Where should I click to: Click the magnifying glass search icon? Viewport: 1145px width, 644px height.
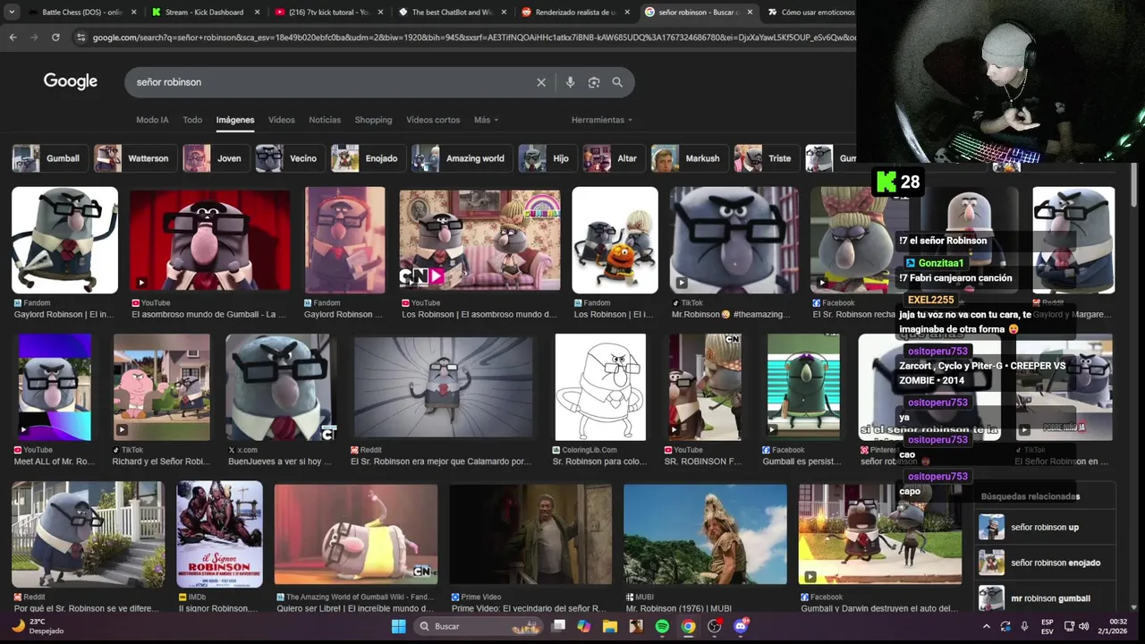[617, 82]
